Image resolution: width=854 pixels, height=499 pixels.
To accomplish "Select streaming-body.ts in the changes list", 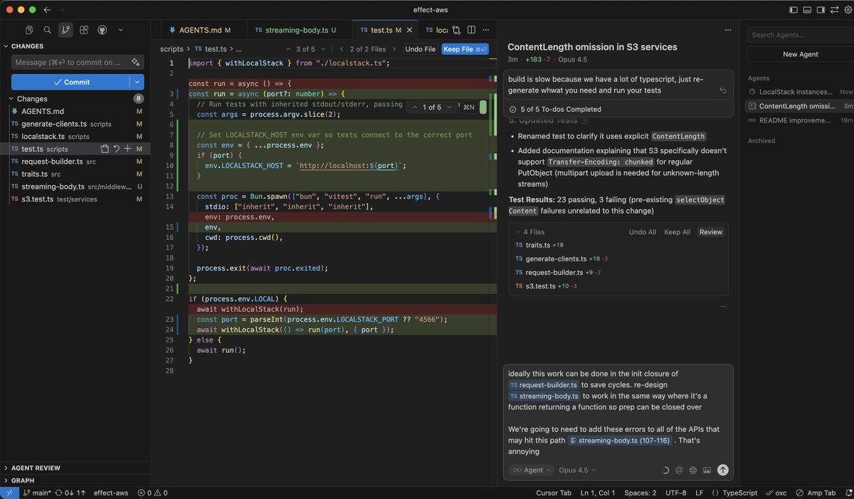I will [53, 187].
